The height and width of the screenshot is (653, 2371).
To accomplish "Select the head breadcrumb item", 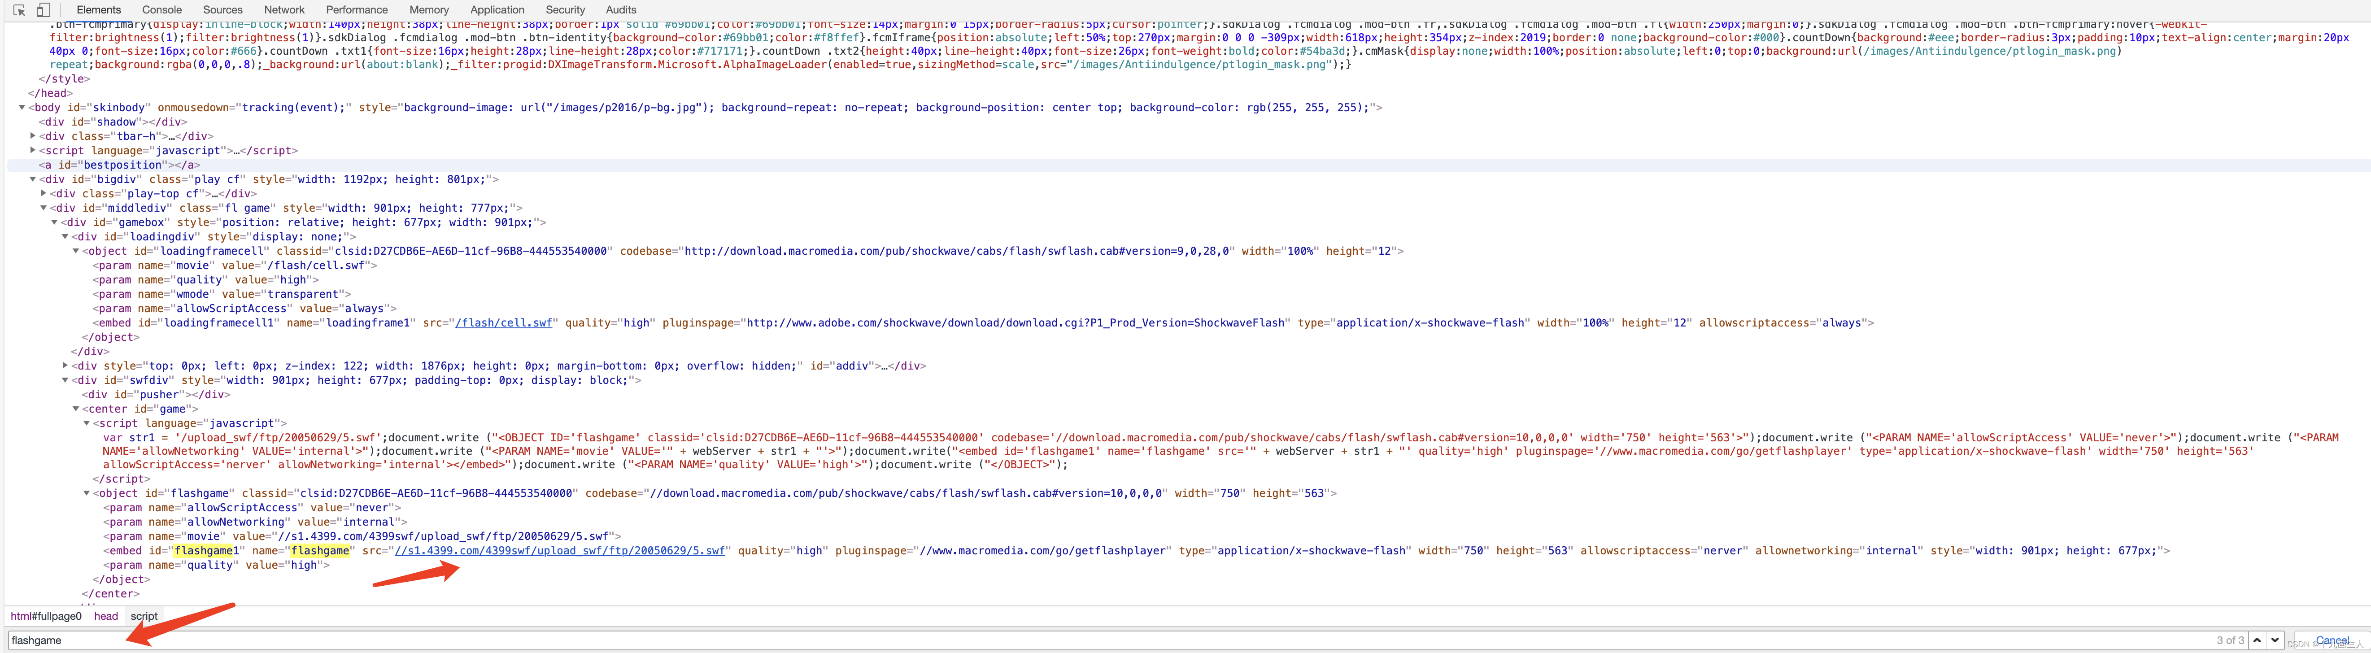I will pos(106,616).
